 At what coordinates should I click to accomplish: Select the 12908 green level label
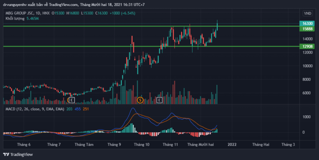pyautogui.click(x=307, y=46)
